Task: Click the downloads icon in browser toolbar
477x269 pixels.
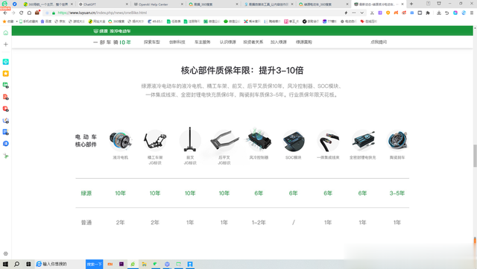Action: tap(439, 13)
